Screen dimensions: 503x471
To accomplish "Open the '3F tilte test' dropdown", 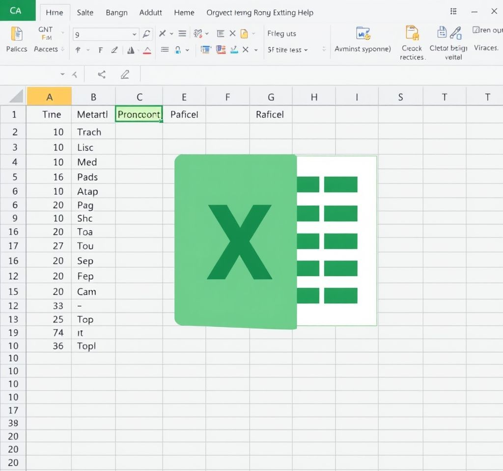I will tap(288, 50).
